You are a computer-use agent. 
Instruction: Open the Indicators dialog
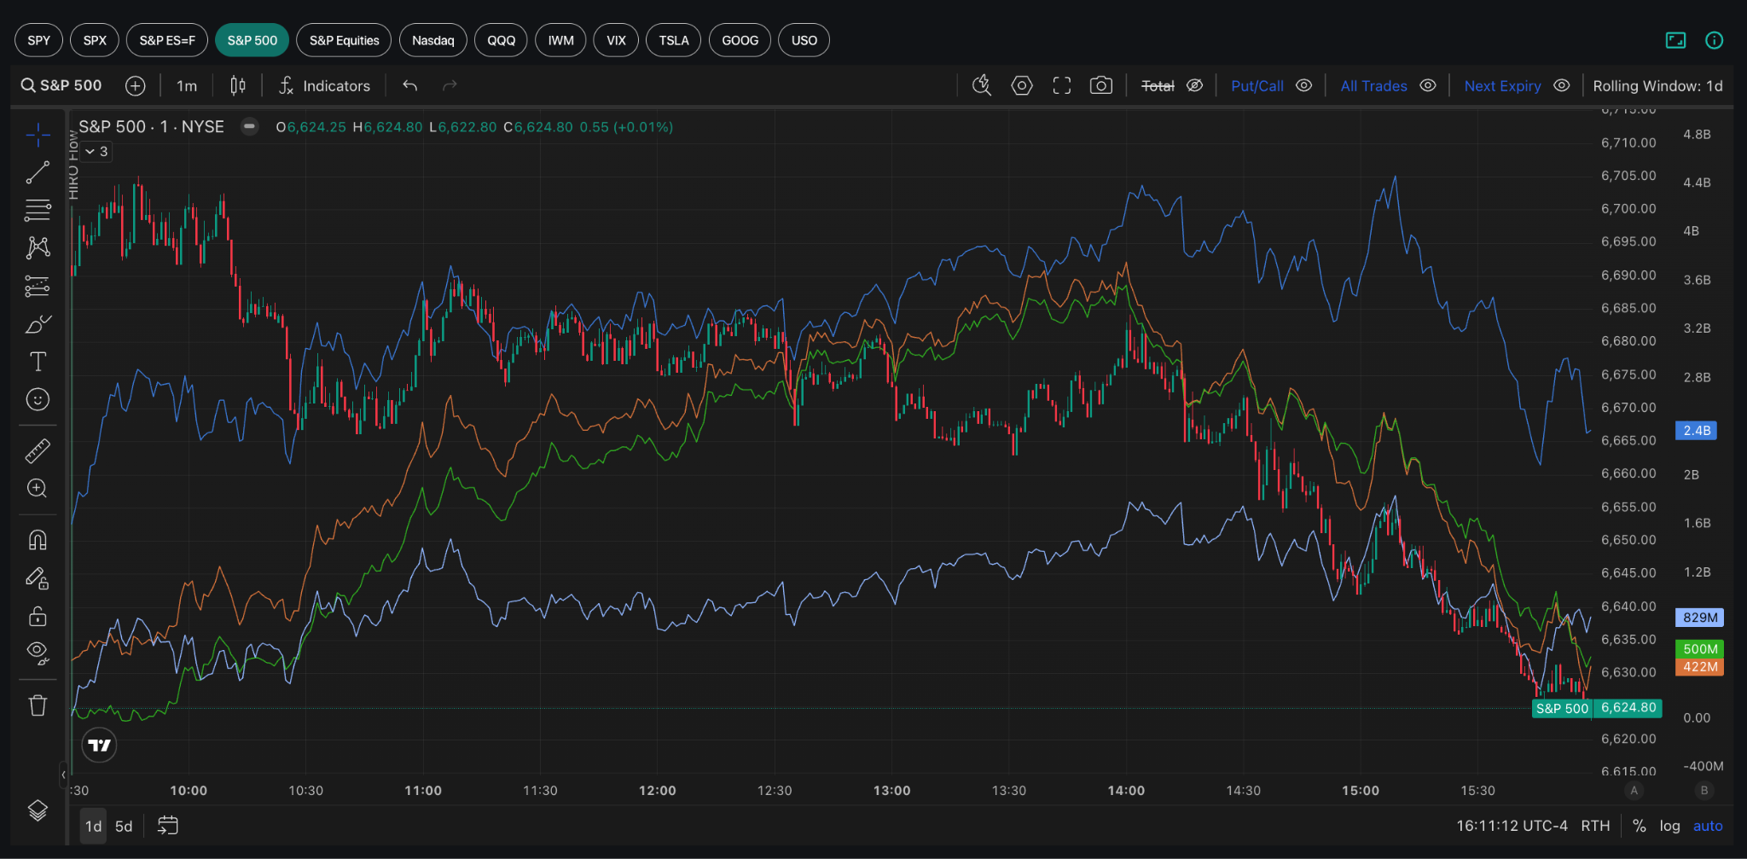[325, 85]
